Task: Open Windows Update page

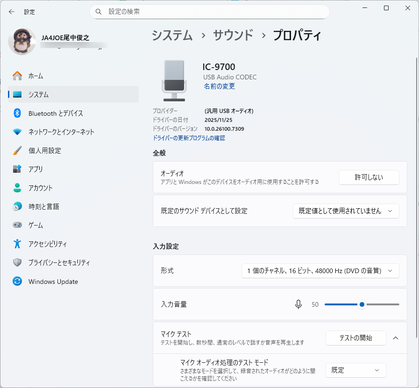Action: pyautogui.click(x=73, y=281)
